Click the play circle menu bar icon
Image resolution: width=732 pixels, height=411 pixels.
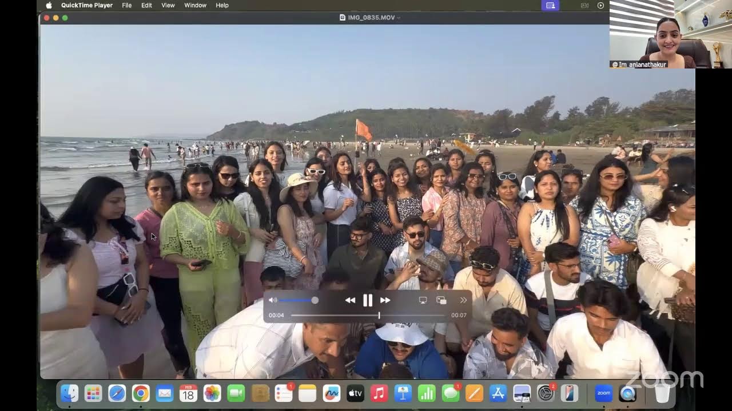point(600,5)
